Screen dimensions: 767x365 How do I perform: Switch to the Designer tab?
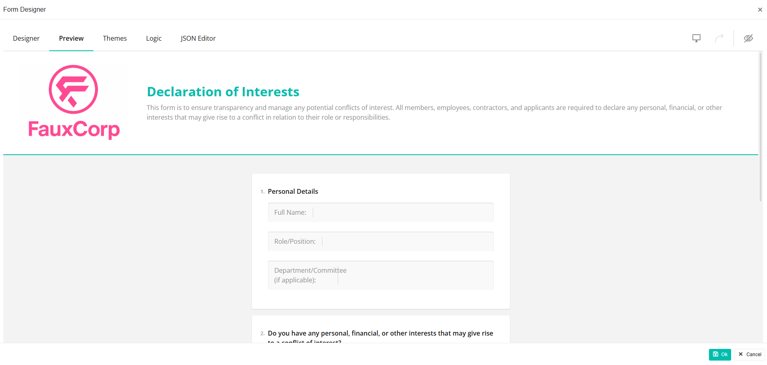[x=26, y=38]
